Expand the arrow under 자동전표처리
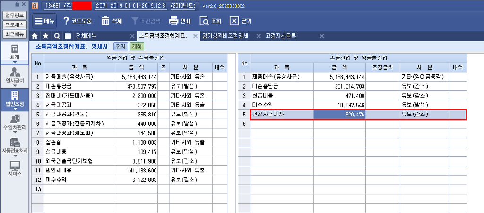 [x=15, y=156]
